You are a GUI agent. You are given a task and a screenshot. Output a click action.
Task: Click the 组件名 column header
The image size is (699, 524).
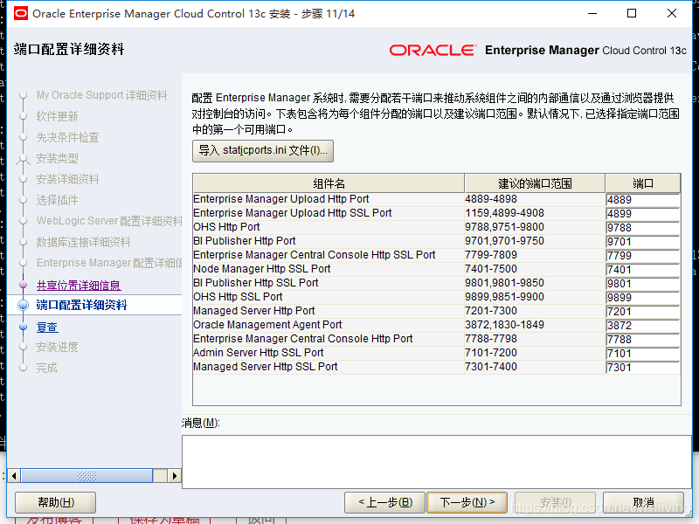[x=329, y=183]
